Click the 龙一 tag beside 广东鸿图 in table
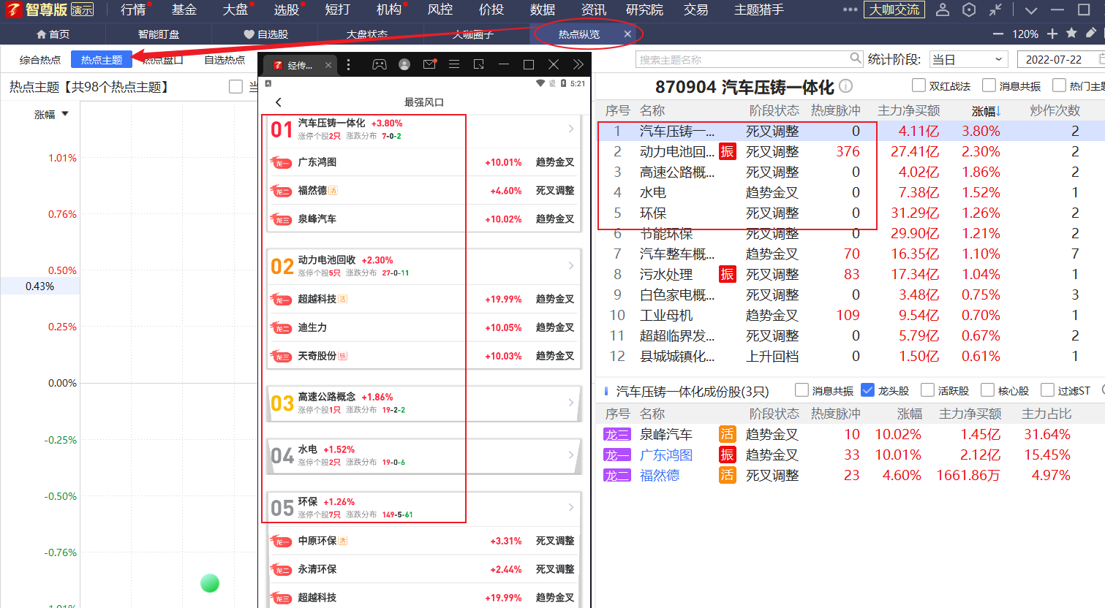This screenshot has height=608, width=1105. pos(616,455)
